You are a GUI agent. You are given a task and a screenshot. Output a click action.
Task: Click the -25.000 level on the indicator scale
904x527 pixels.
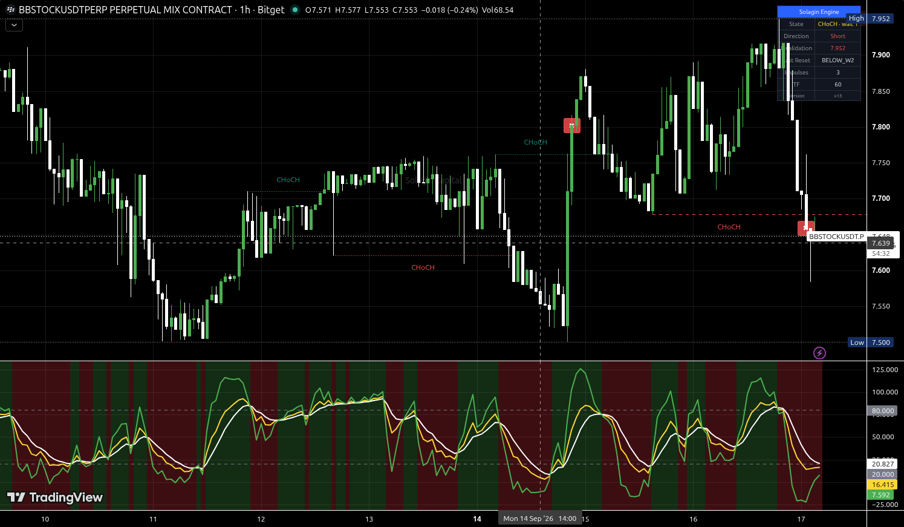coord(884,505)
